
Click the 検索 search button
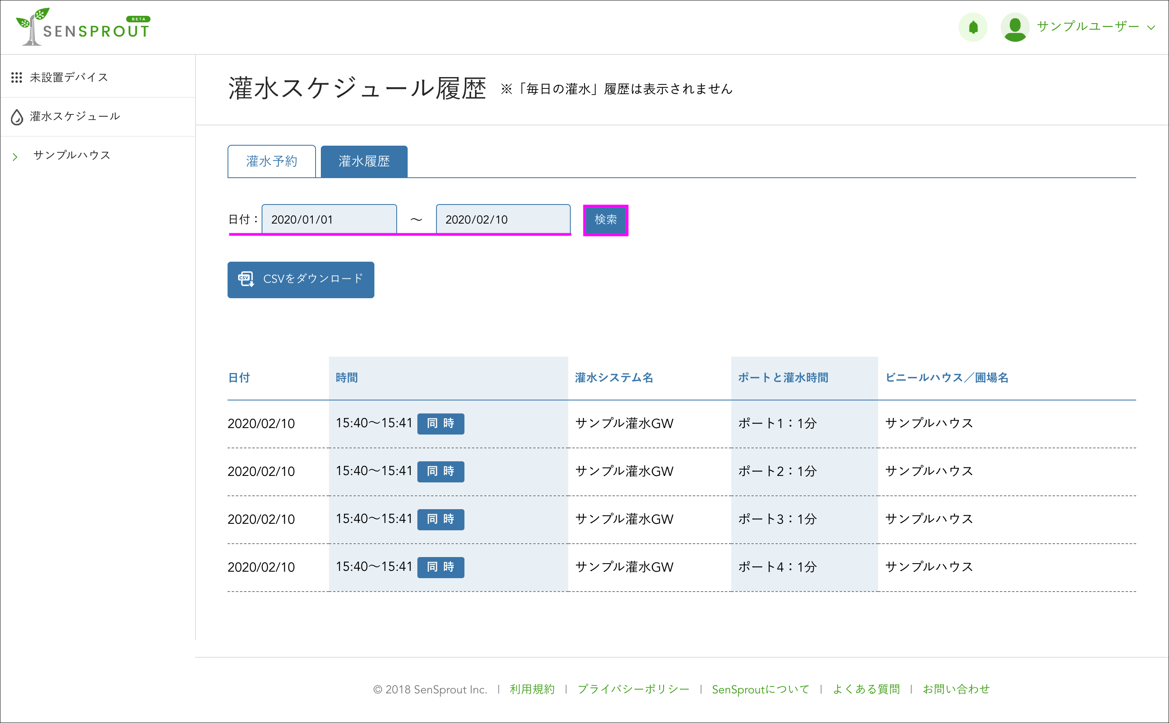coord(606,220)
